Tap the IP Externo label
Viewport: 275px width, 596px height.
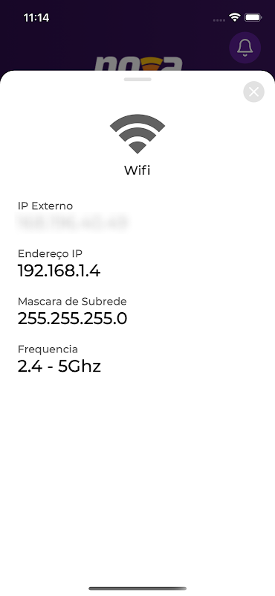[45, 206]
